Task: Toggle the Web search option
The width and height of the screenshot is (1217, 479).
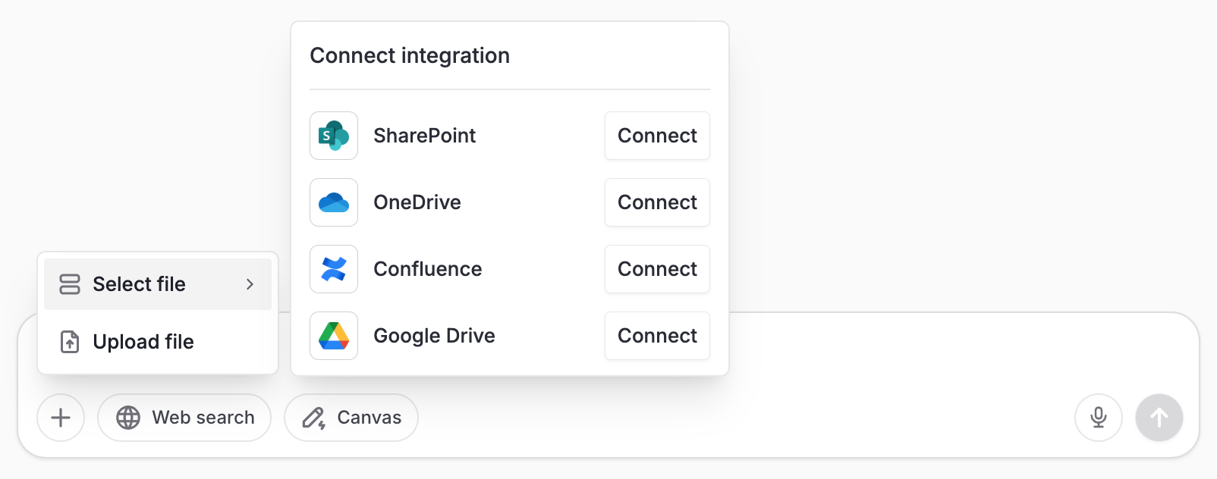Action: [x=184, y=418]
